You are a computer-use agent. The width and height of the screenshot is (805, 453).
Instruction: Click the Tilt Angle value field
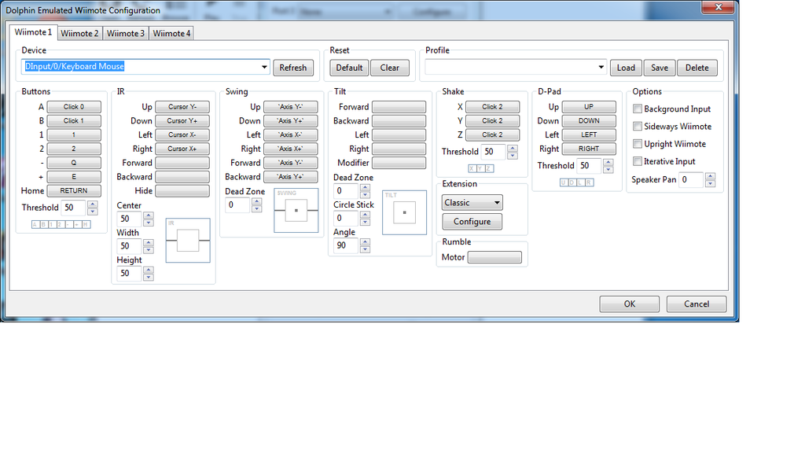pyautogui.click(x=347, y=245)
